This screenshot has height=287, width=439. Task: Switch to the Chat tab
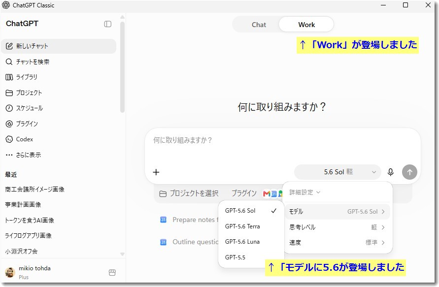pyautogui.click(x=259, y=25)
